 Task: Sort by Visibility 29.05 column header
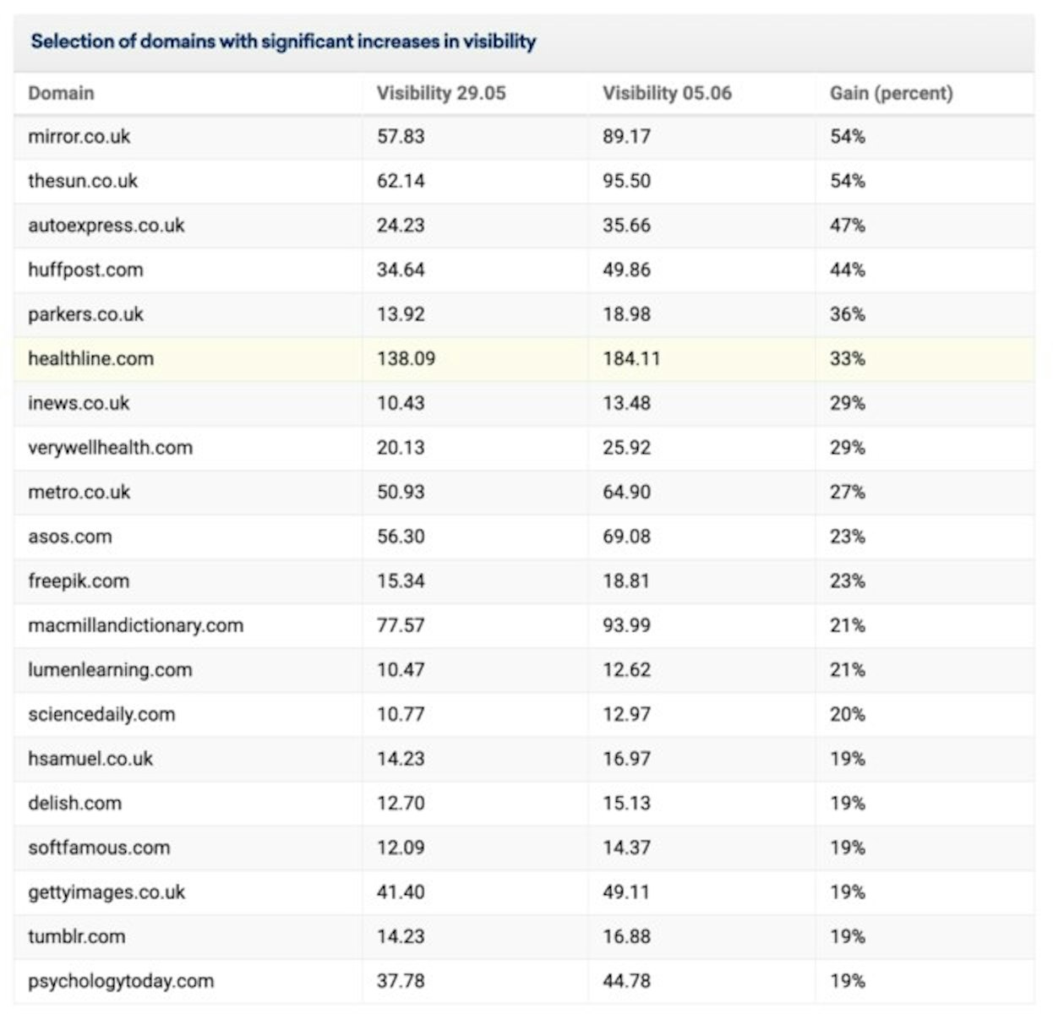(x=441, y=93)
